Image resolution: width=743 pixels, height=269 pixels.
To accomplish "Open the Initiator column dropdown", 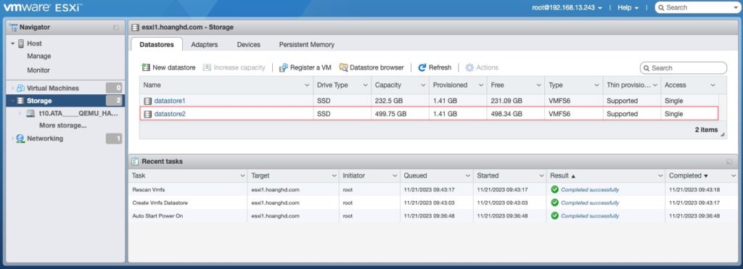I will (395, 175).
